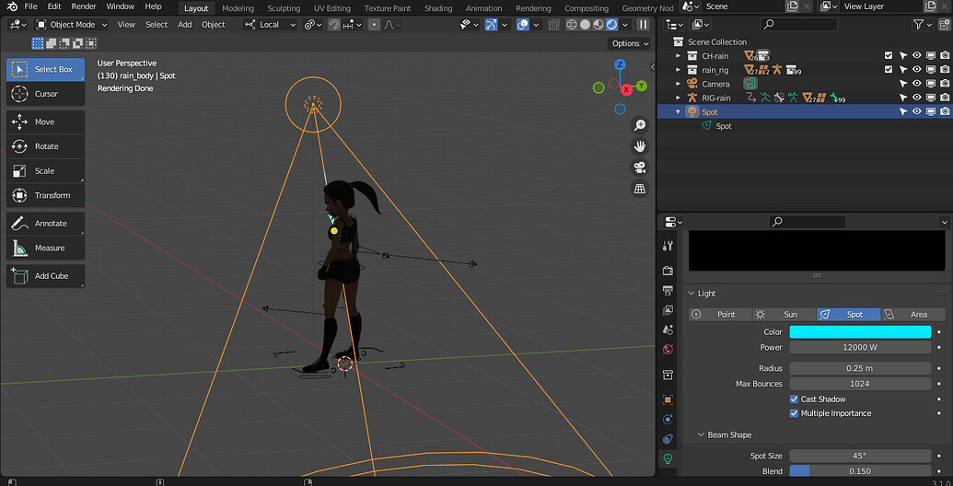953x486 pixels.
Task: Open the Options dropdown
Action: [630, 44]
